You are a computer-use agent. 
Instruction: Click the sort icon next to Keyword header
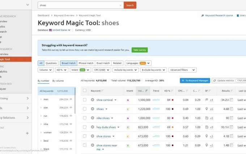(x=102, y=91)
